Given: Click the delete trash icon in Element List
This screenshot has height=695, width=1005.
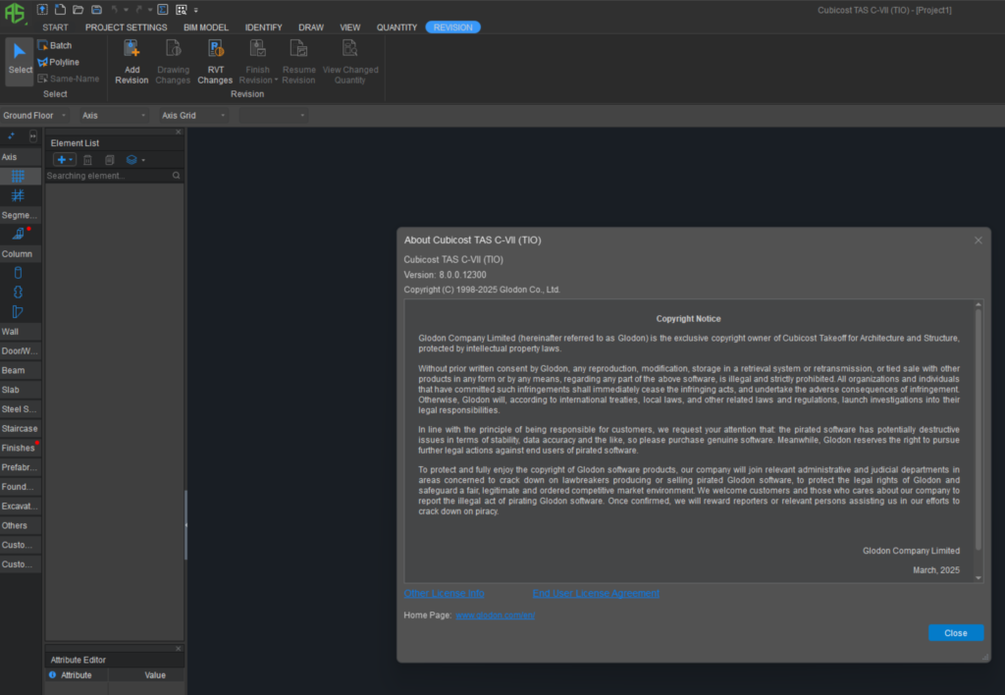Looking at the screenshot, I should [87, 159].
